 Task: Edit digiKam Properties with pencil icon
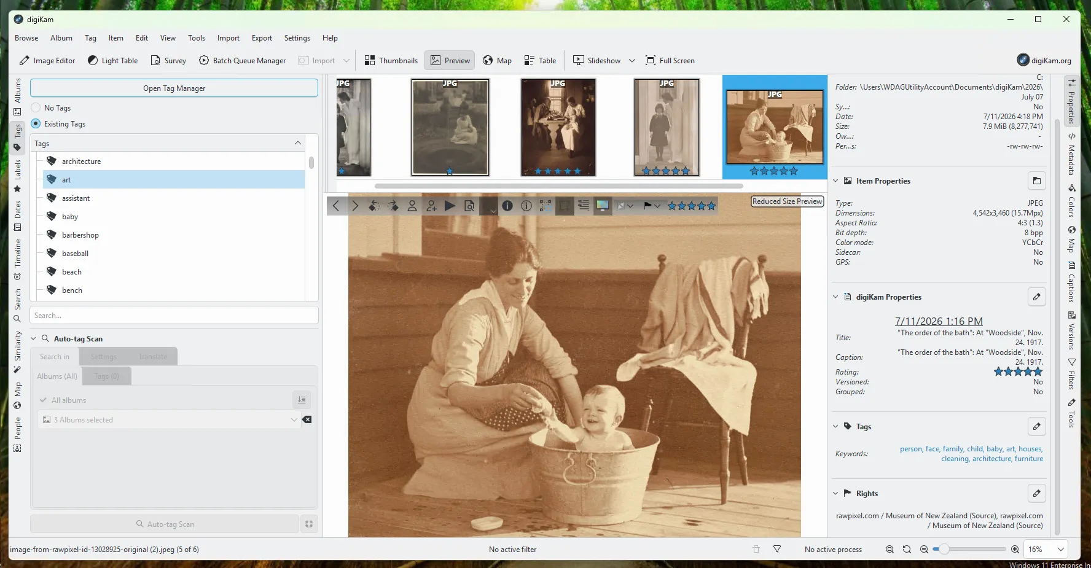[x=1037, y=297]
